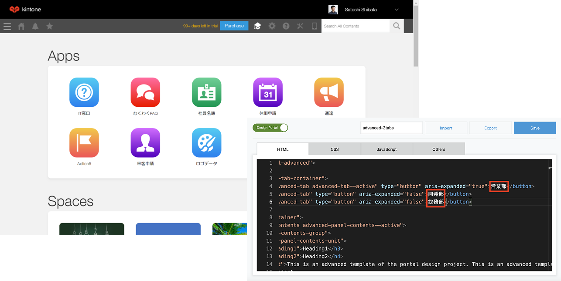Switch to the JavaScript tab
The image size is (561, 281).
click(387, 149)
